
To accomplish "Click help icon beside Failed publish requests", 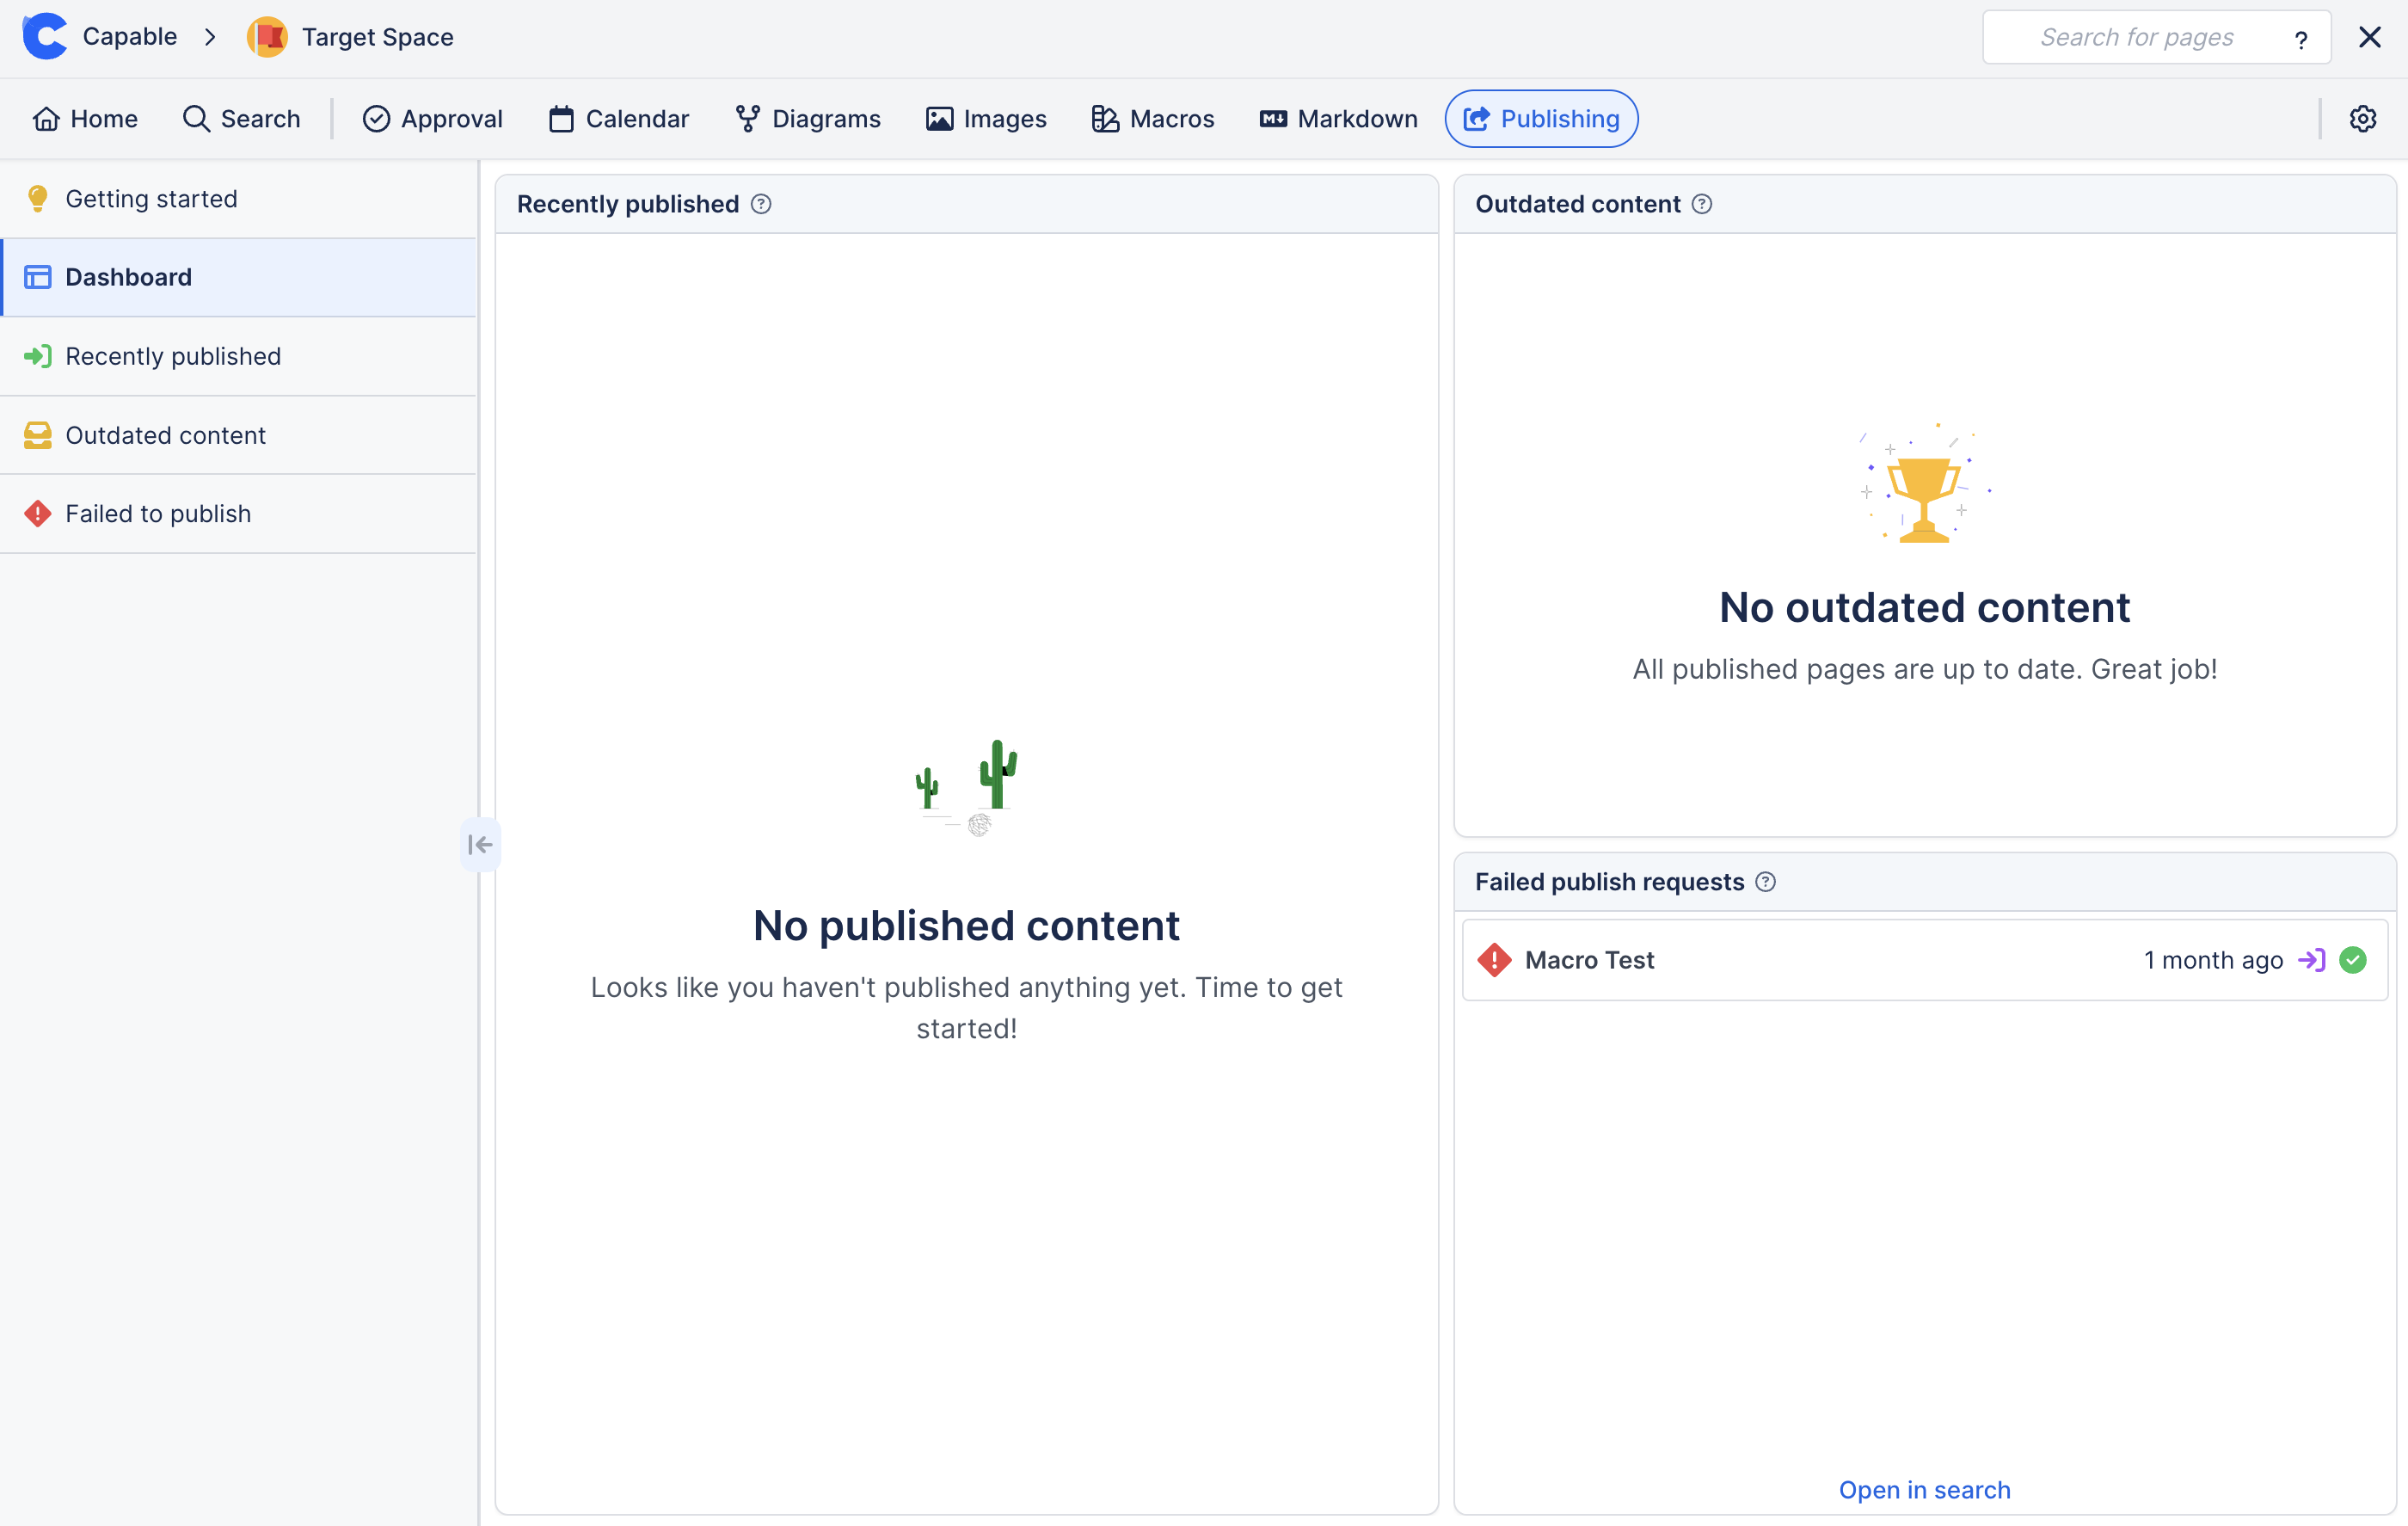I will [1766, 882].
